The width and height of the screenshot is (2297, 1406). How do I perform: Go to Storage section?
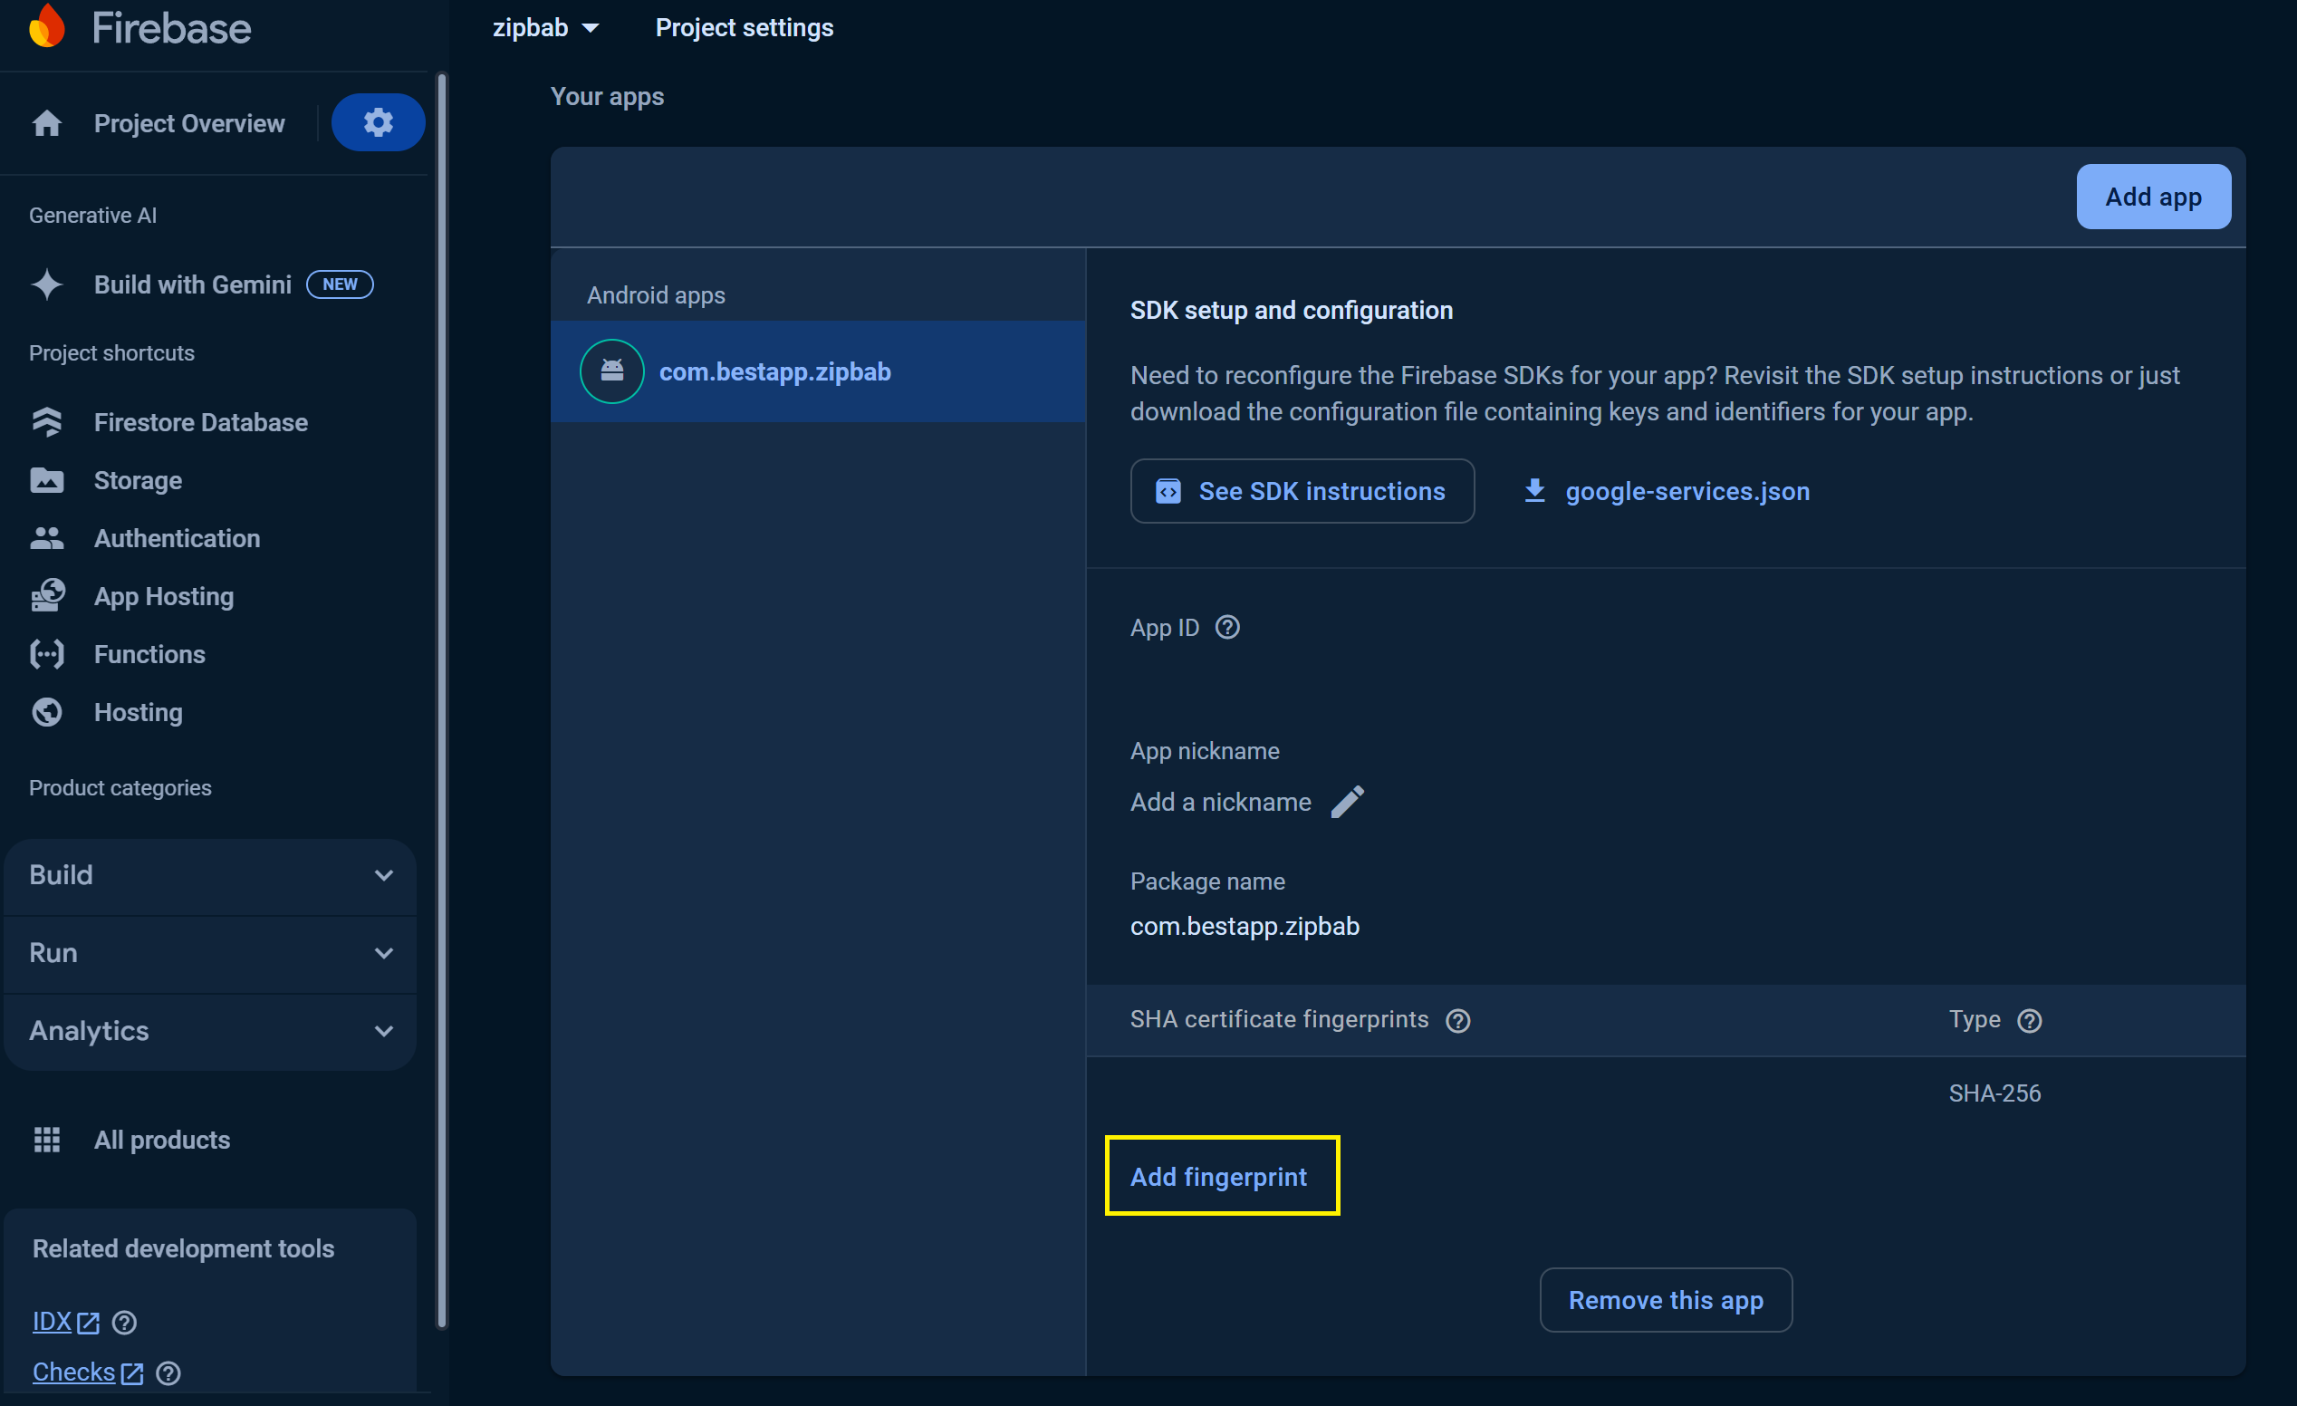[x=138, y=480]
